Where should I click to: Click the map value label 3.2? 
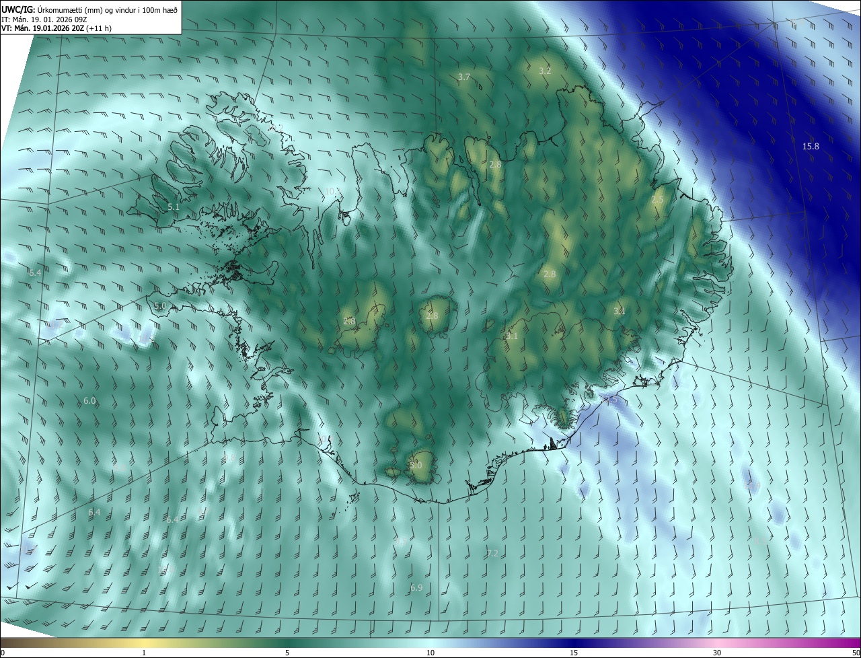[546, 71]
